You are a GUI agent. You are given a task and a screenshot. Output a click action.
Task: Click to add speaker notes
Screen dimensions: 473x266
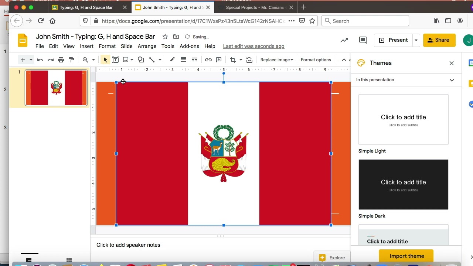pyautogui.click(x=128, y=245)
